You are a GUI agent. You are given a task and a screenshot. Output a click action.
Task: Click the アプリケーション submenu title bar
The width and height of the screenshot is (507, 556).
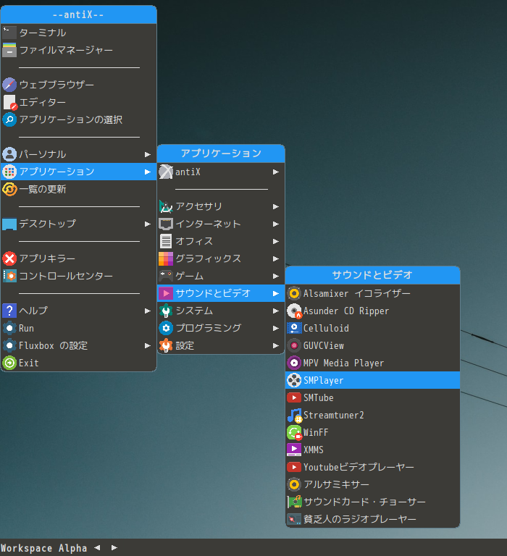[x=221, y=153]
